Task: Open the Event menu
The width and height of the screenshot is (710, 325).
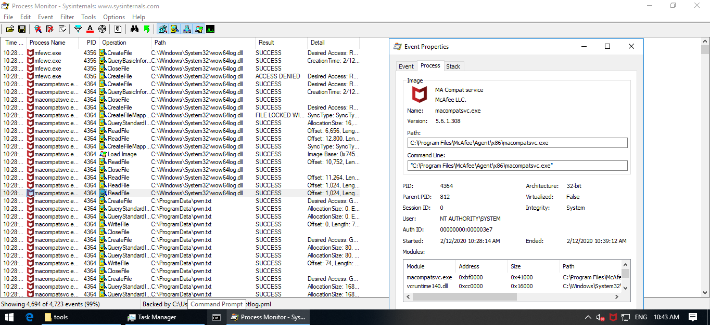Action: (46, 17)
